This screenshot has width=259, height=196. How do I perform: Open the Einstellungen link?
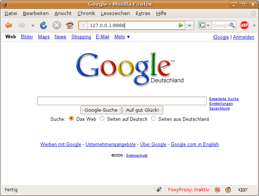tap(221, 104)
